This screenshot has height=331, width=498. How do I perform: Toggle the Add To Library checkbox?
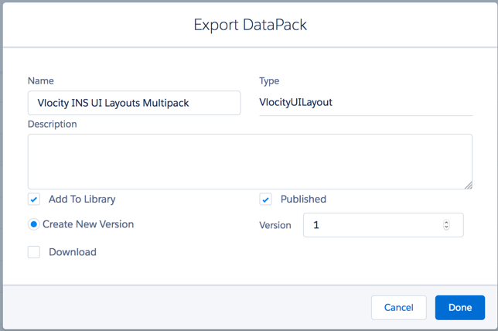point(34,200)
